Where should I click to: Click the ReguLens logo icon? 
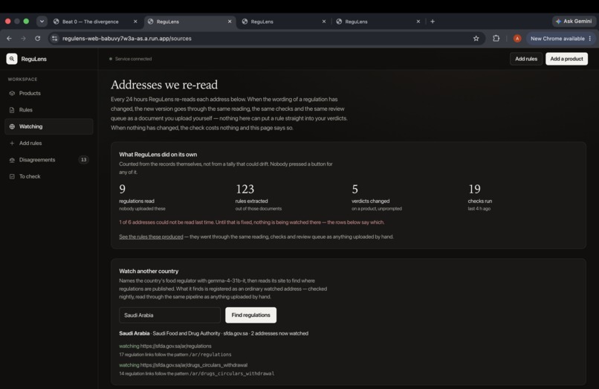tap(12, 59)
